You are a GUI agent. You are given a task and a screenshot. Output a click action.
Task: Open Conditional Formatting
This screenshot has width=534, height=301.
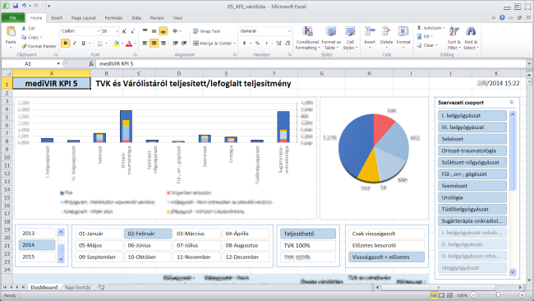[x=307, y=38]
